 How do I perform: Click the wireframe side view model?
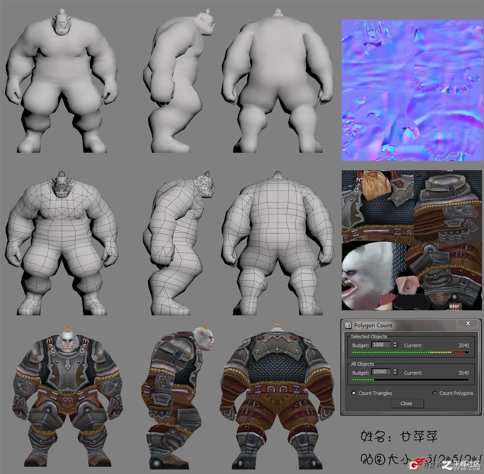(x=179, y=243)
